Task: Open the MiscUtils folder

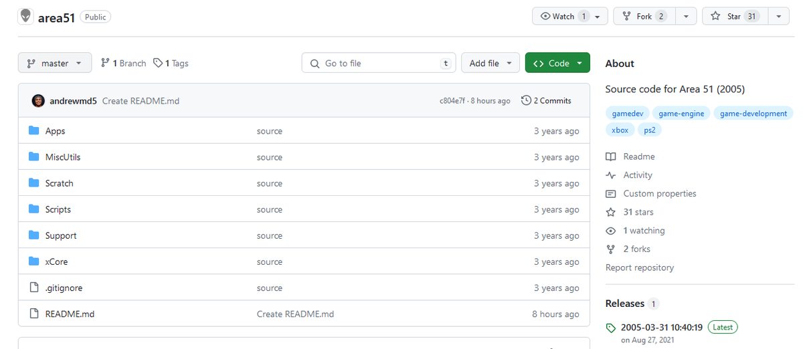Action: pyautogui.click(x=63, y=157)
